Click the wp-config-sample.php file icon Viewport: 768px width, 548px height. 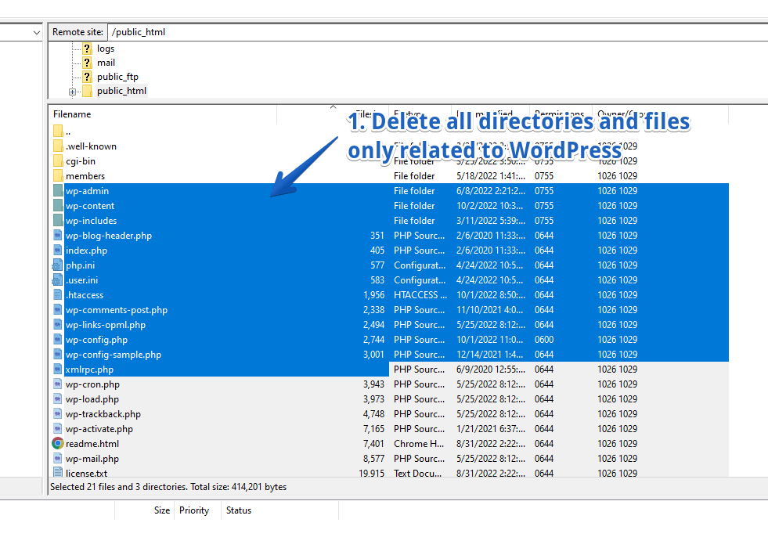click(x=58, y=355)
